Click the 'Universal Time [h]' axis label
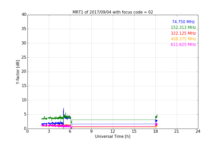 tap(113, 137)
